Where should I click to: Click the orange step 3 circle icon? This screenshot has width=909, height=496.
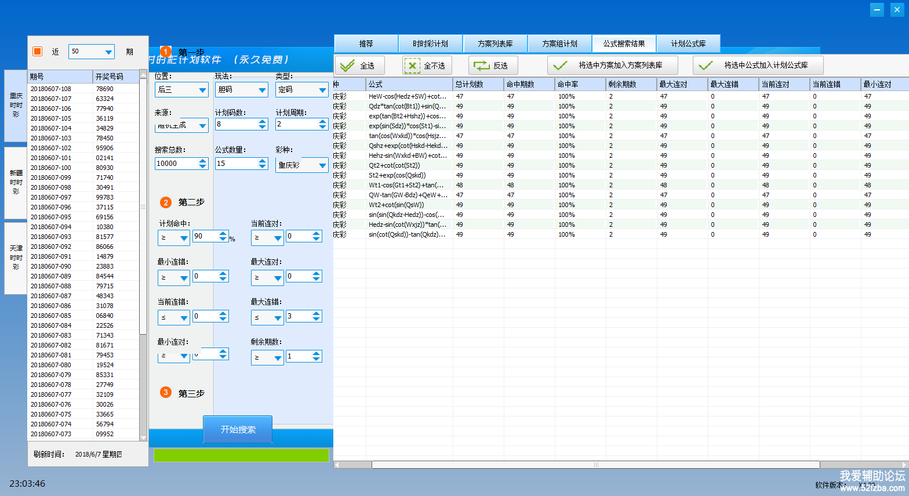(166, 393)
